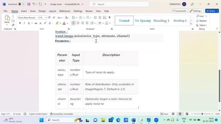Click the font color swatch
The height and width of the screenshot is (124, 221).
coord(64,23)
